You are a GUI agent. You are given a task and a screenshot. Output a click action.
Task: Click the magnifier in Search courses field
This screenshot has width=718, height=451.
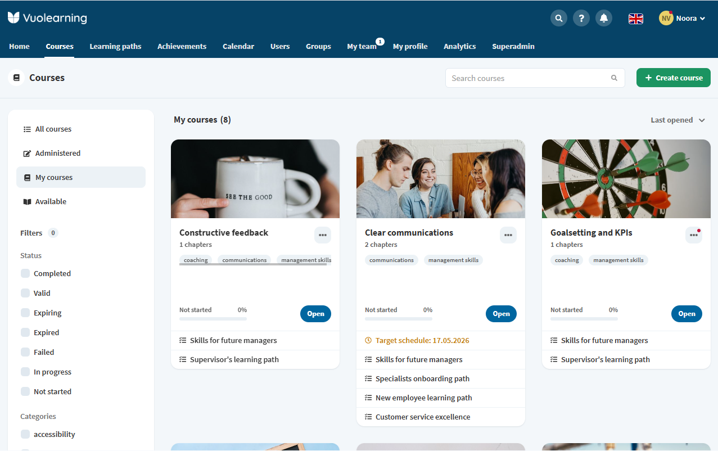click(614, 78)
